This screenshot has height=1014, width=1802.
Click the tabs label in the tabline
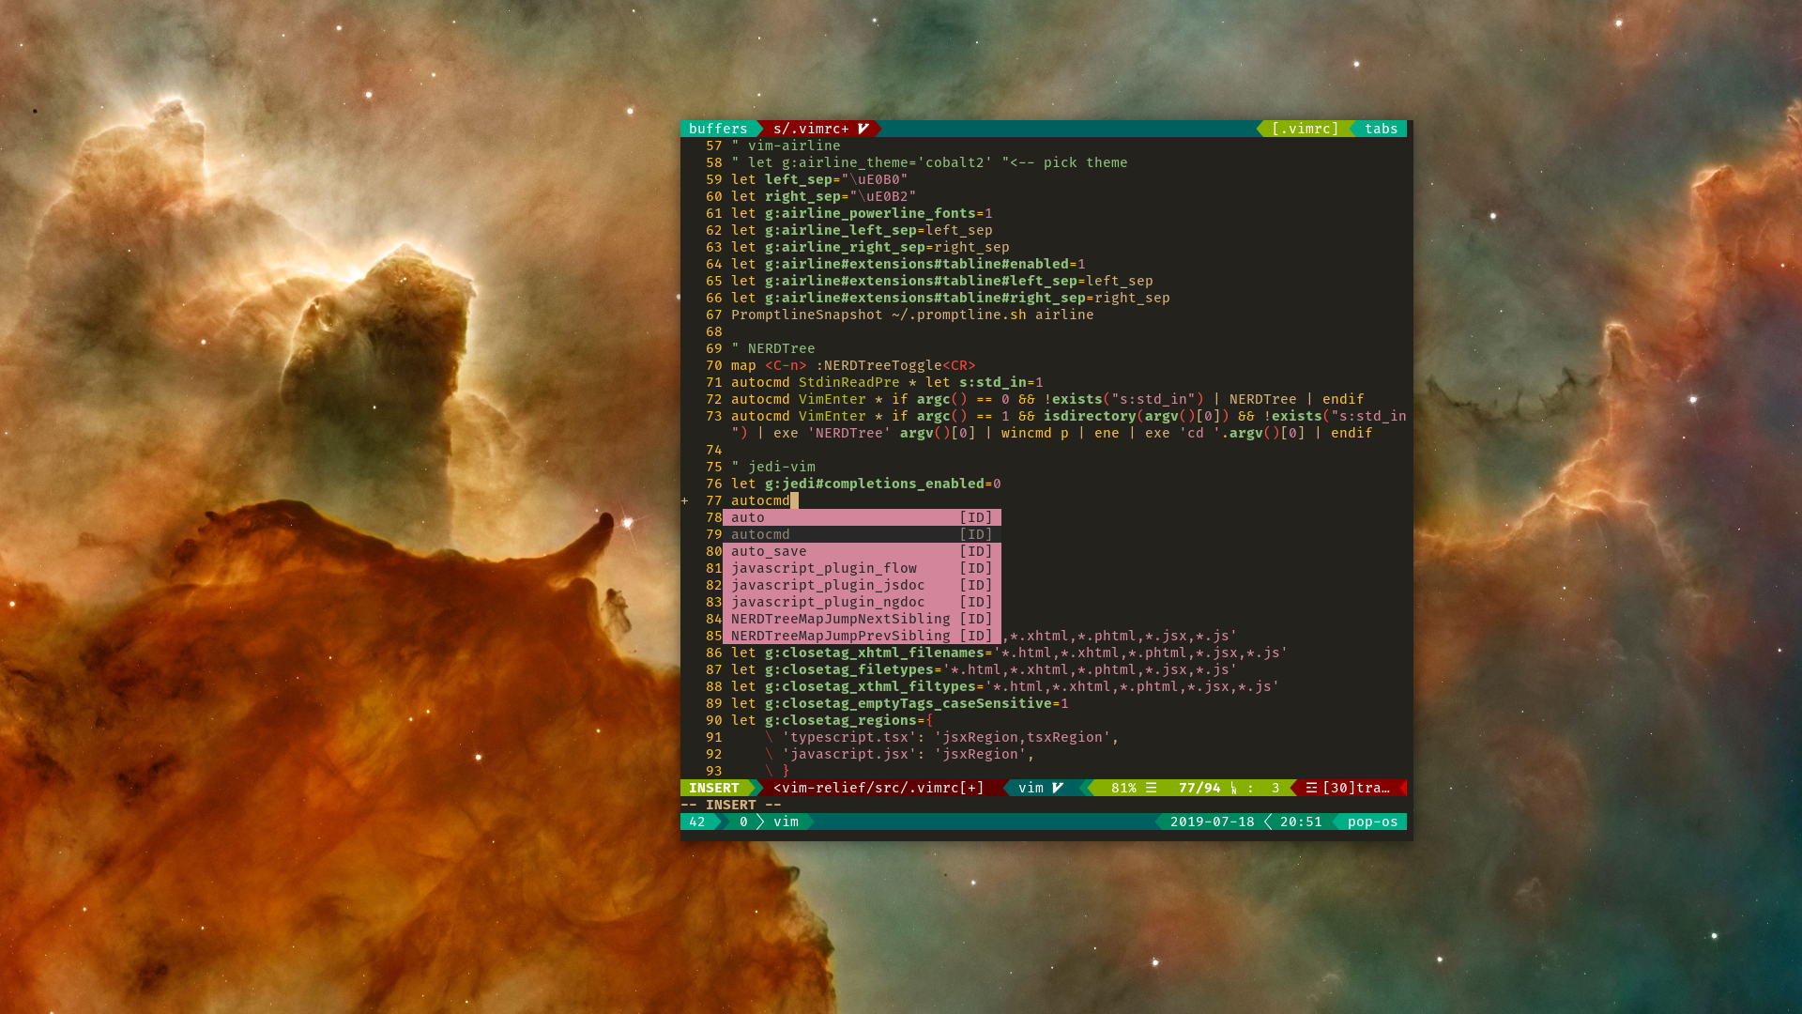[1381, 129]
